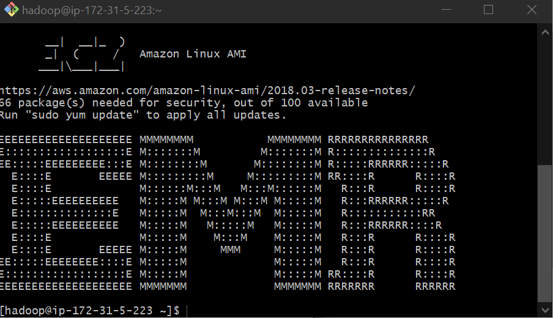
Task: Click the EC2 ASCII art logo
Action: [x=82, y=54]
